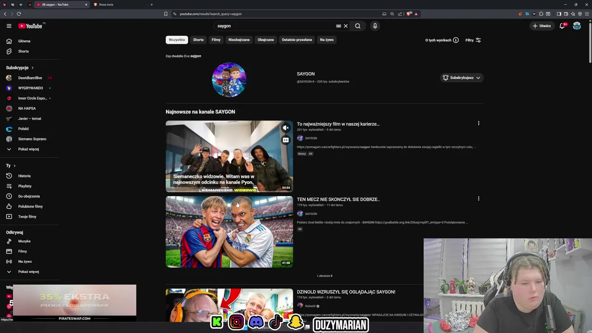The image size is (592, 333).
Task: Open the on-screen keyboard icon in the search box
Action: tap(339, 26)
